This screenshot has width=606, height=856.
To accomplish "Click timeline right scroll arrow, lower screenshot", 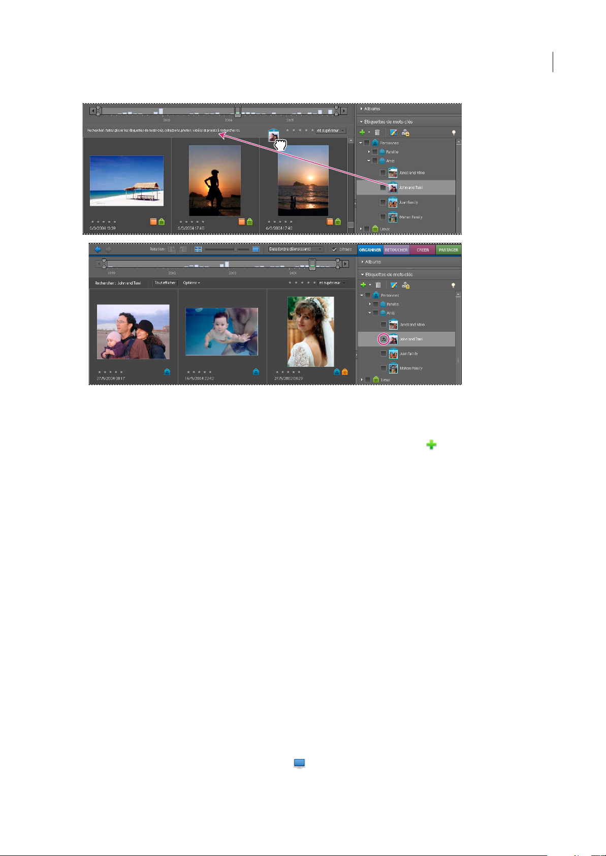I will point(345,264).
